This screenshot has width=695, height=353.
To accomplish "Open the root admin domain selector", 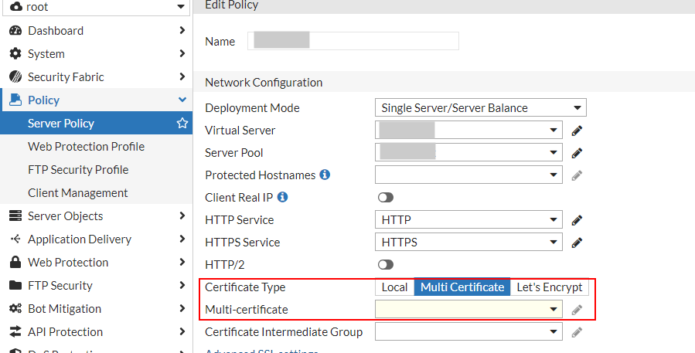I will pyautogui.click(x=96, y=7).
